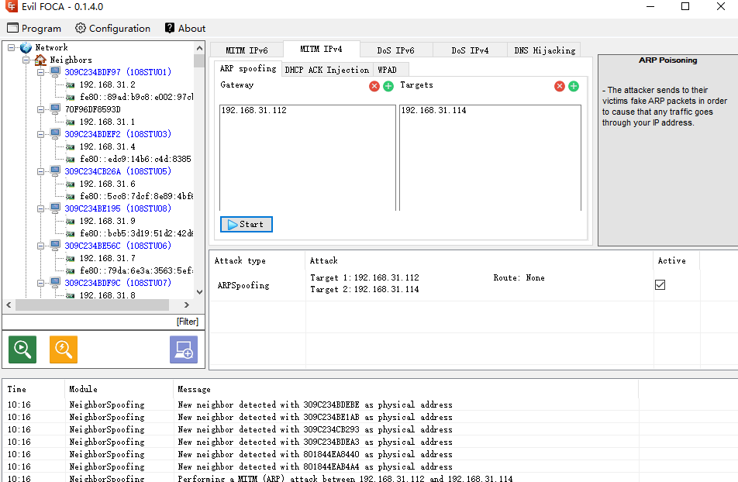Click computer icon of 309C234BDEF2 (108STU03)
738x482 pixels.
(56, 134)
